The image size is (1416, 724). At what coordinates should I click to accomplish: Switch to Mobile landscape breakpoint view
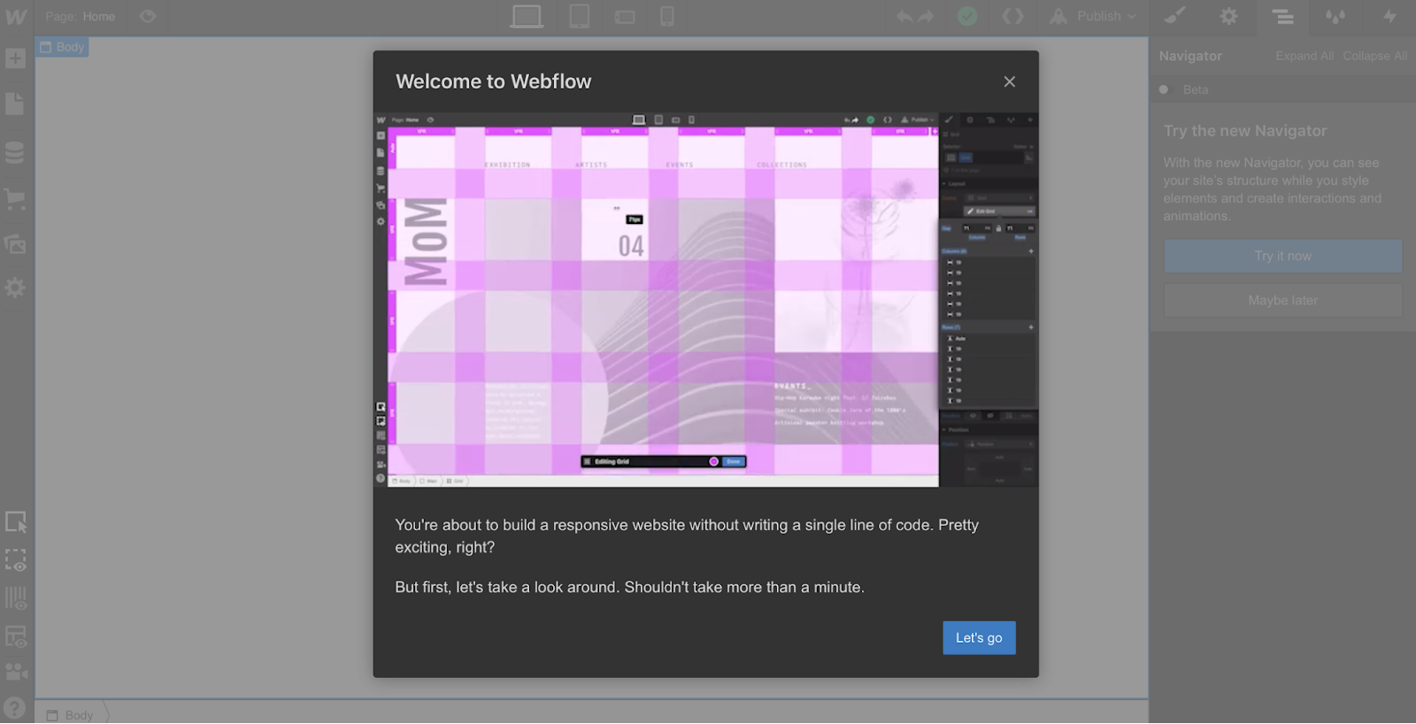click(625, 17)
